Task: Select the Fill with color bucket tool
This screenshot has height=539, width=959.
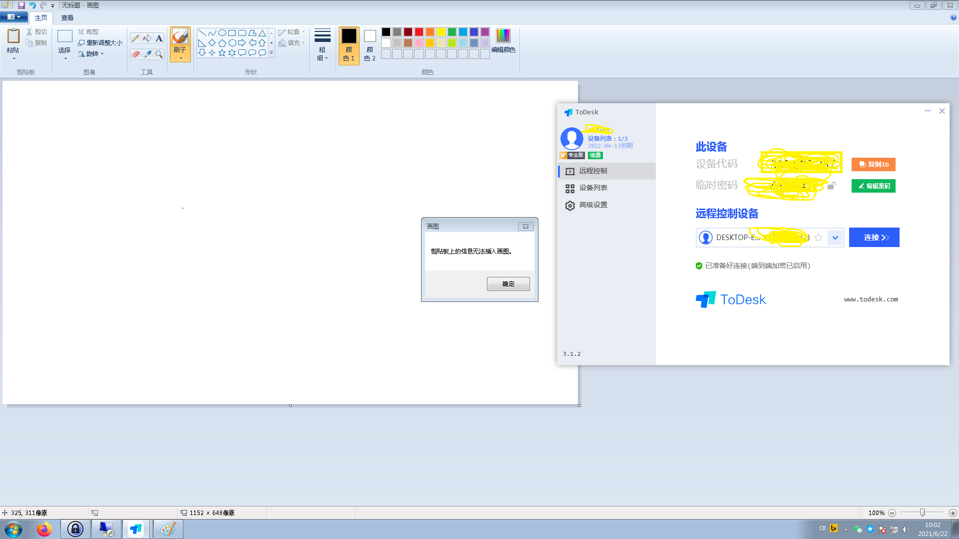Action: [147, 38]
